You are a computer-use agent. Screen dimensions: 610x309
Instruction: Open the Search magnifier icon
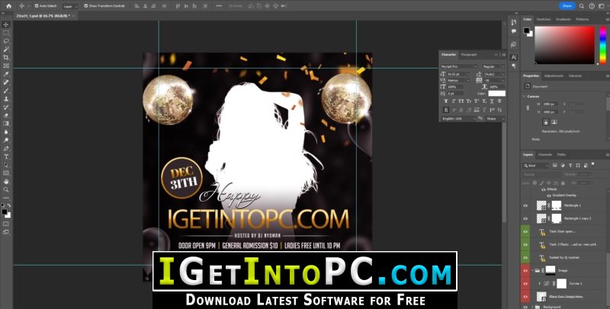click(582, 6)
